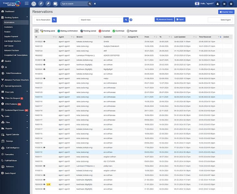Filter by Cancelled status

(104, 31)
